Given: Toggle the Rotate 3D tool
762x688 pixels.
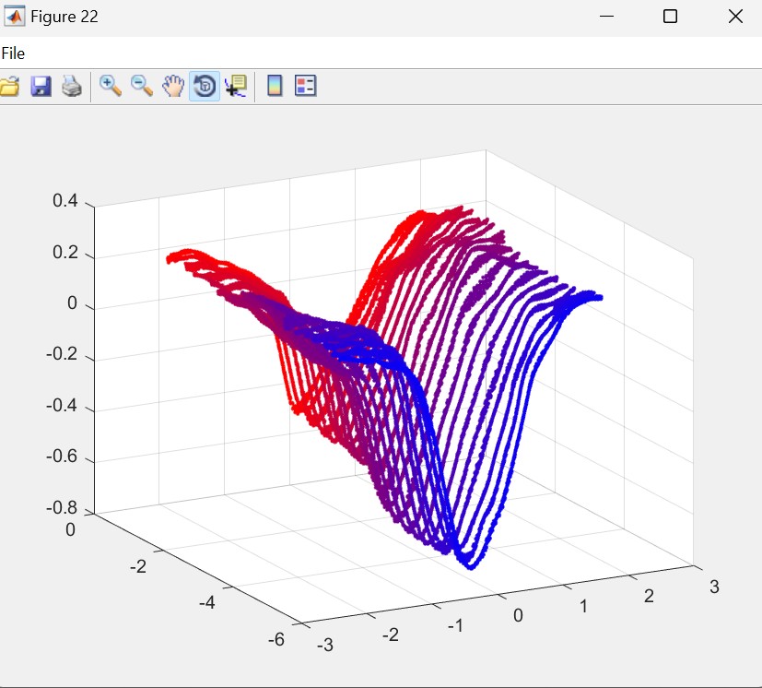Looking at the screenshot, I should [205, 87].
